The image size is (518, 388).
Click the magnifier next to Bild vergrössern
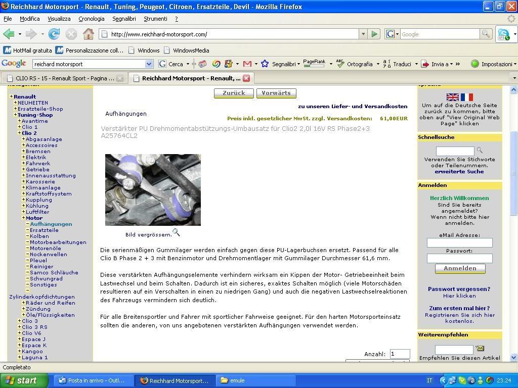click(x=177, y=232)
